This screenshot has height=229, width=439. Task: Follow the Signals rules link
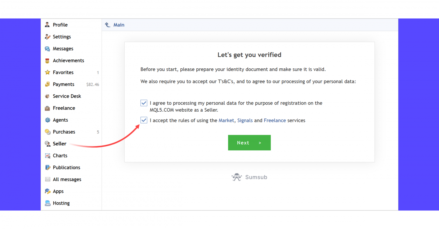pos(245,120)
